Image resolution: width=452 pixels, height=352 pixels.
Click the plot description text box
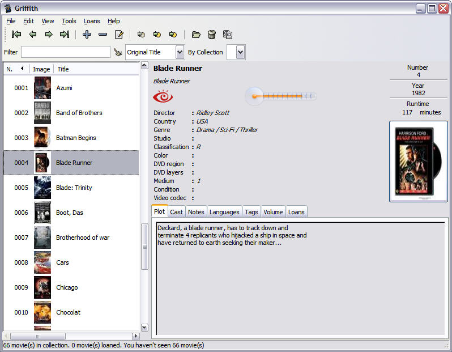pos(300,278)
